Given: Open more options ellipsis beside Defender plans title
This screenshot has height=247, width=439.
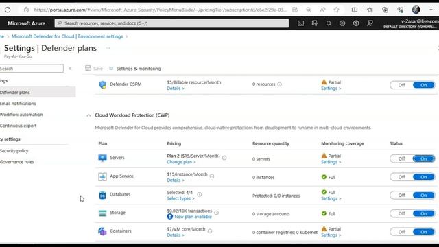Looking at the screenshot, I should pos(108,48).
